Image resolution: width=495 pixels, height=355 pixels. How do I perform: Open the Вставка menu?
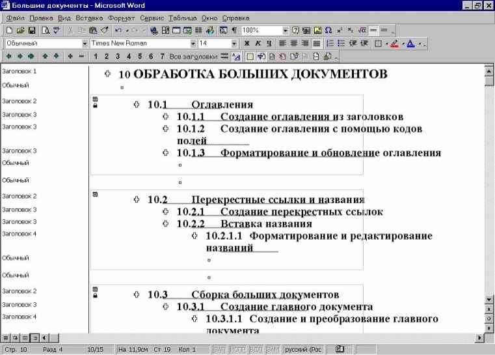pos(89,18)
